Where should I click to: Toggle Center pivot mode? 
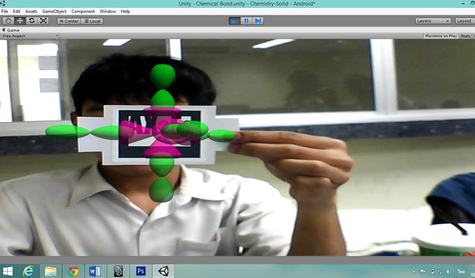(x=69, y=21)
